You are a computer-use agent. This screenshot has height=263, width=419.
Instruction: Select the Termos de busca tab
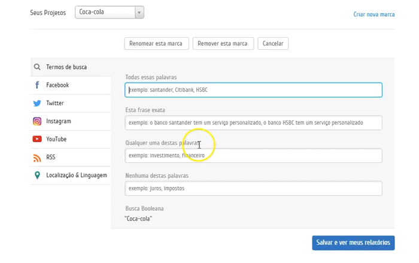66,67
